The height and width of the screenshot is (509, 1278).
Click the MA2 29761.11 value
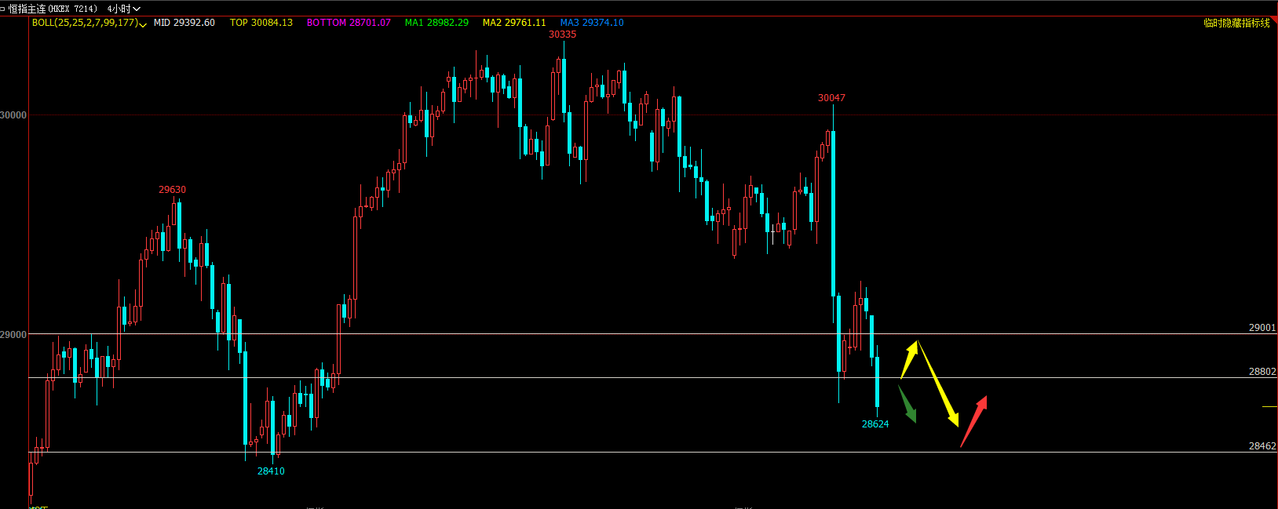tap(514, 23)
